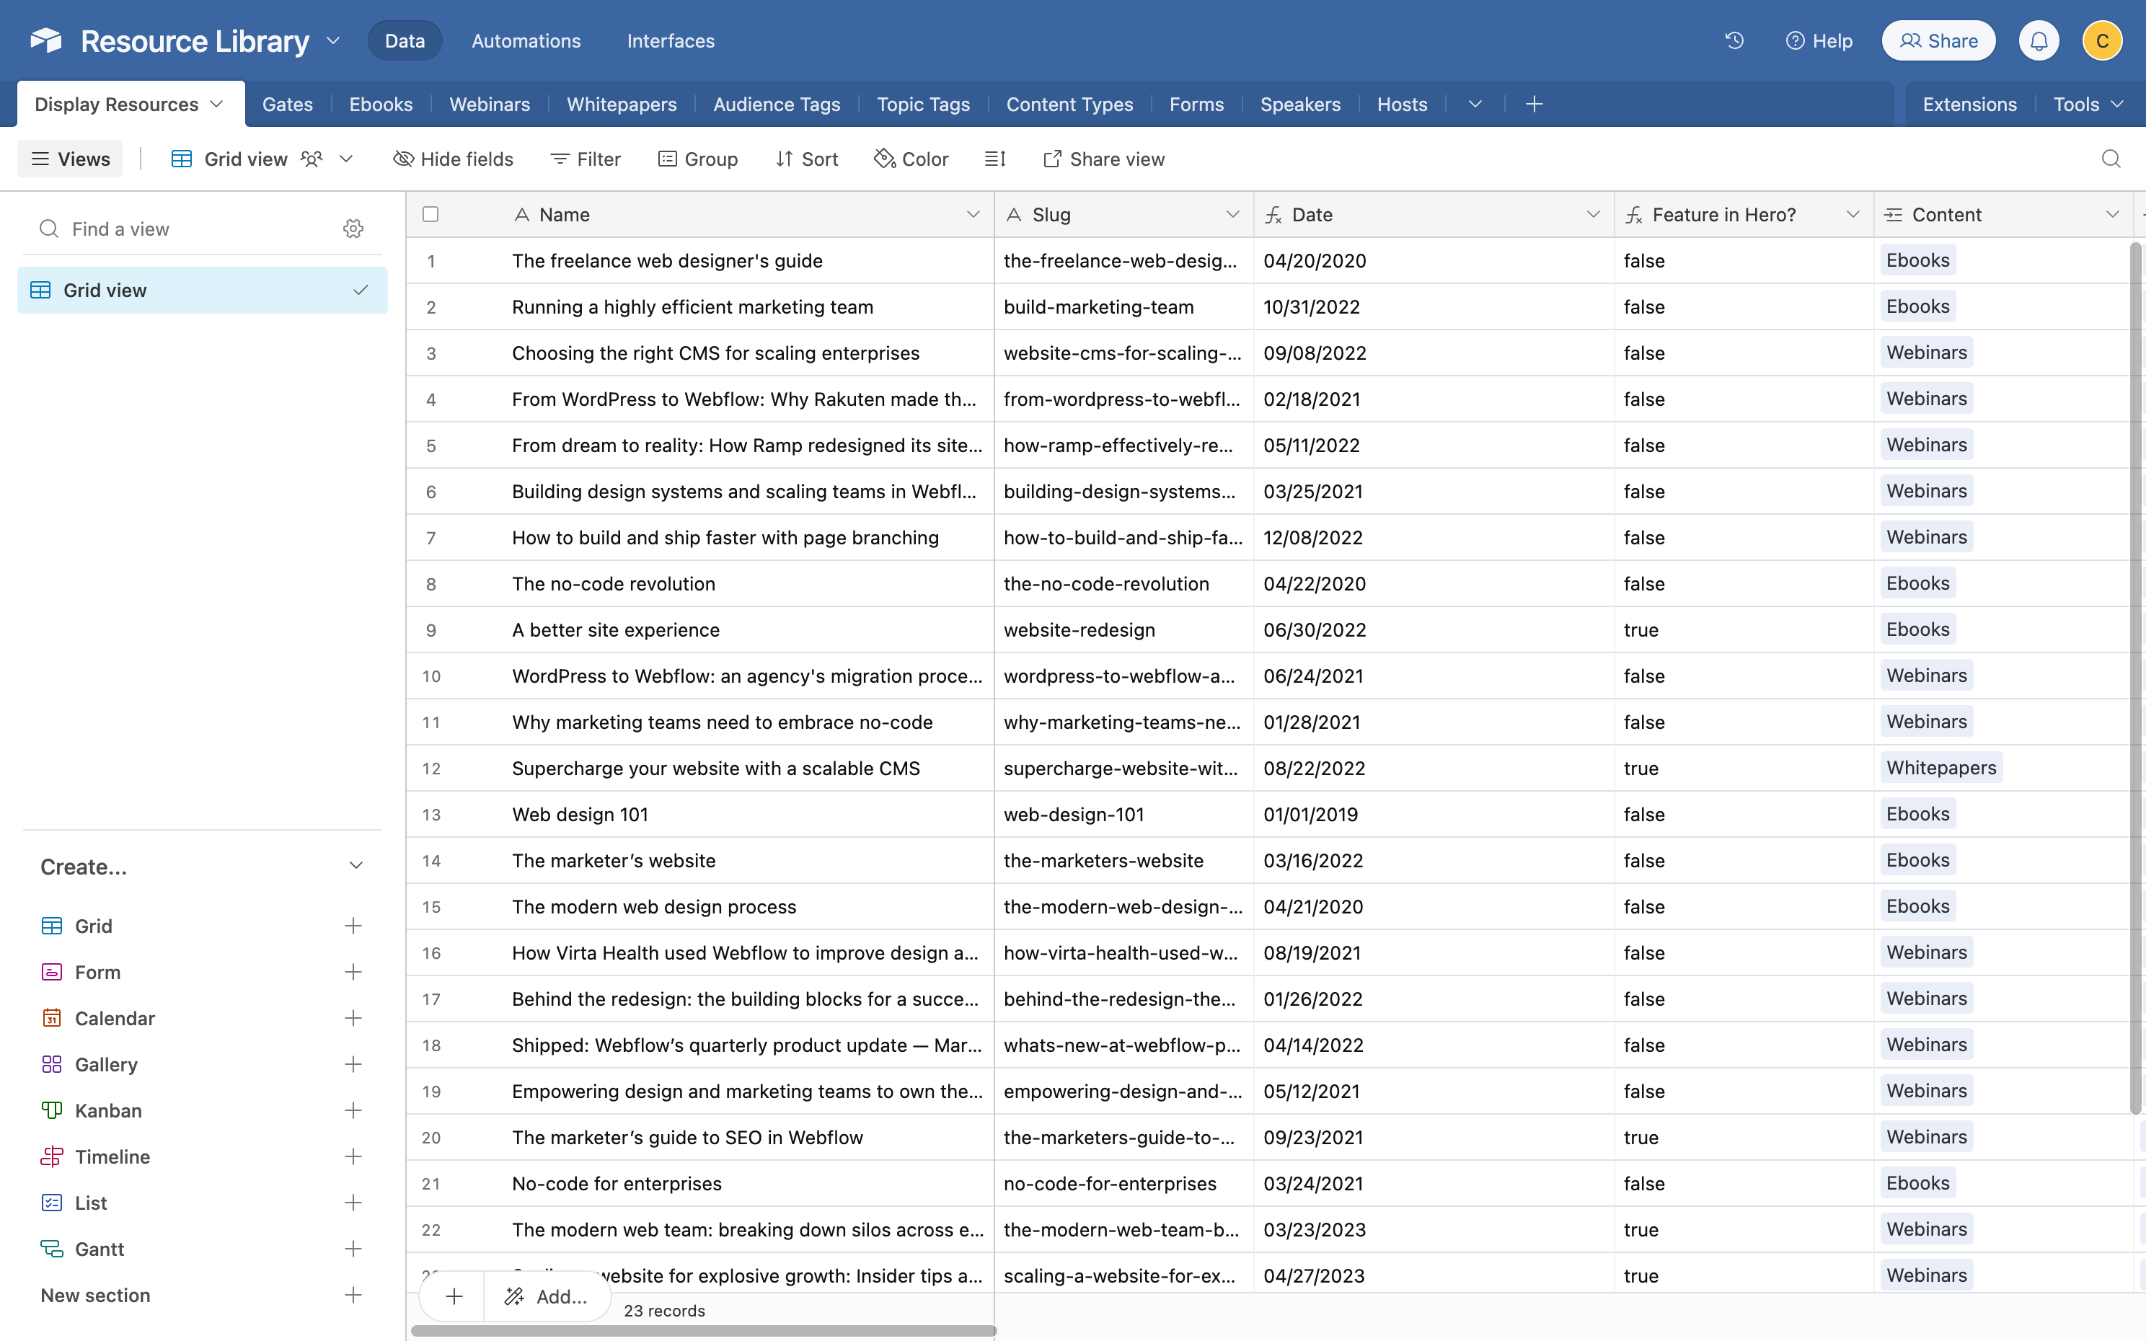This screenshot has height=1341, width=2146.
Task: Open the Filter options
Action: click(586, 159)
